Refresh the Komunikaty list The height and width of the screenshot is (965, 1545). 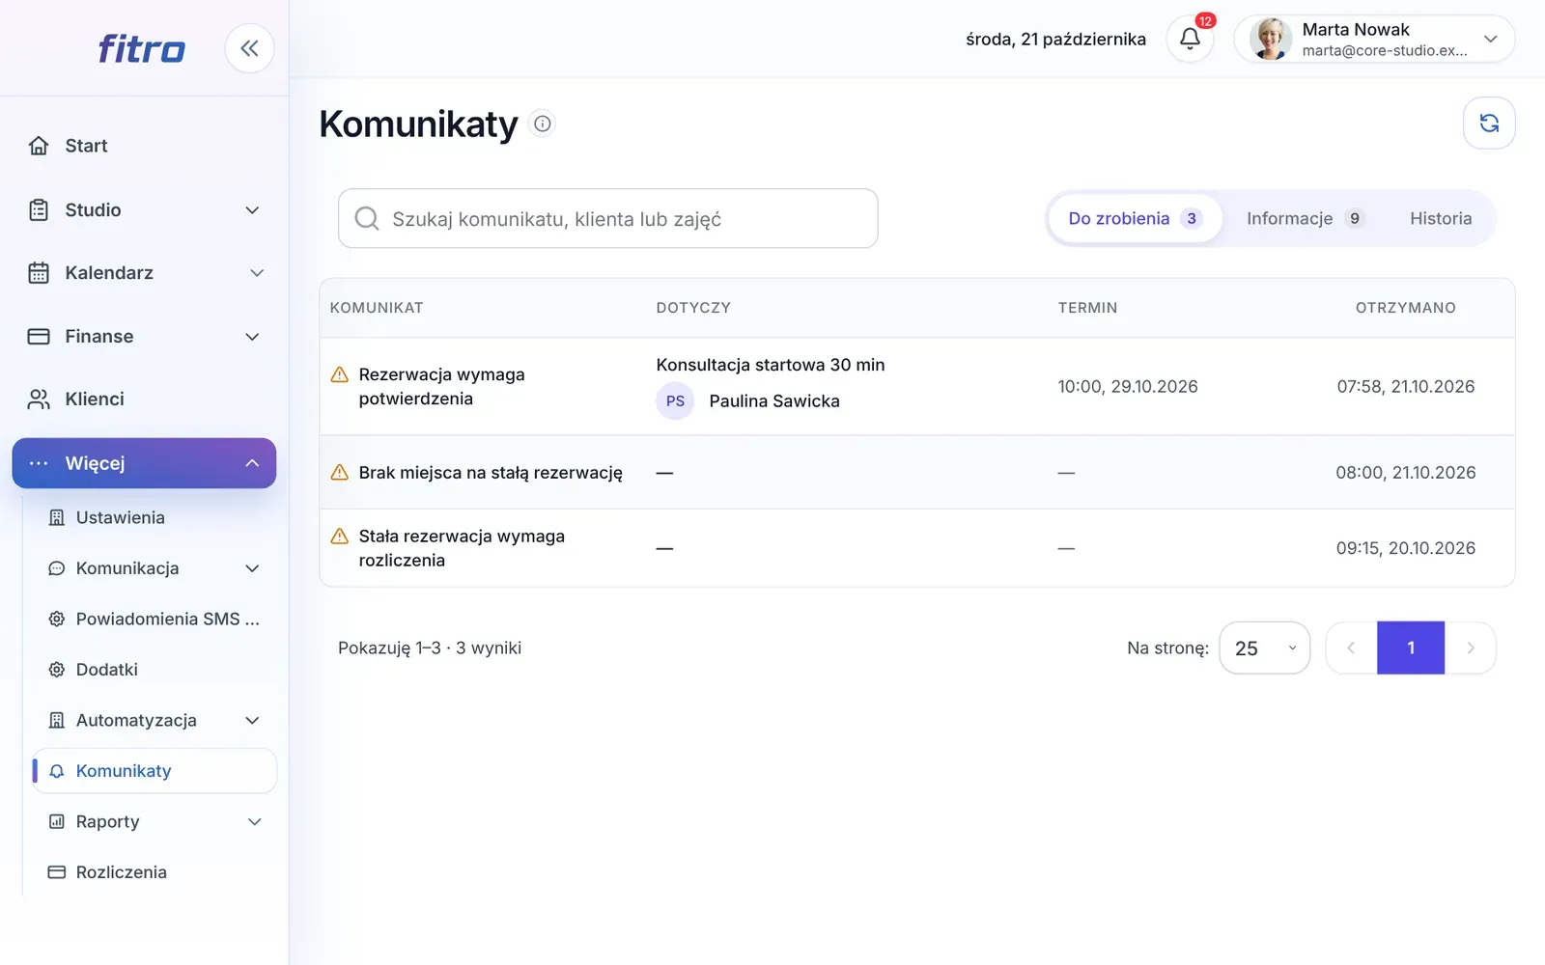coord(1489,124)
